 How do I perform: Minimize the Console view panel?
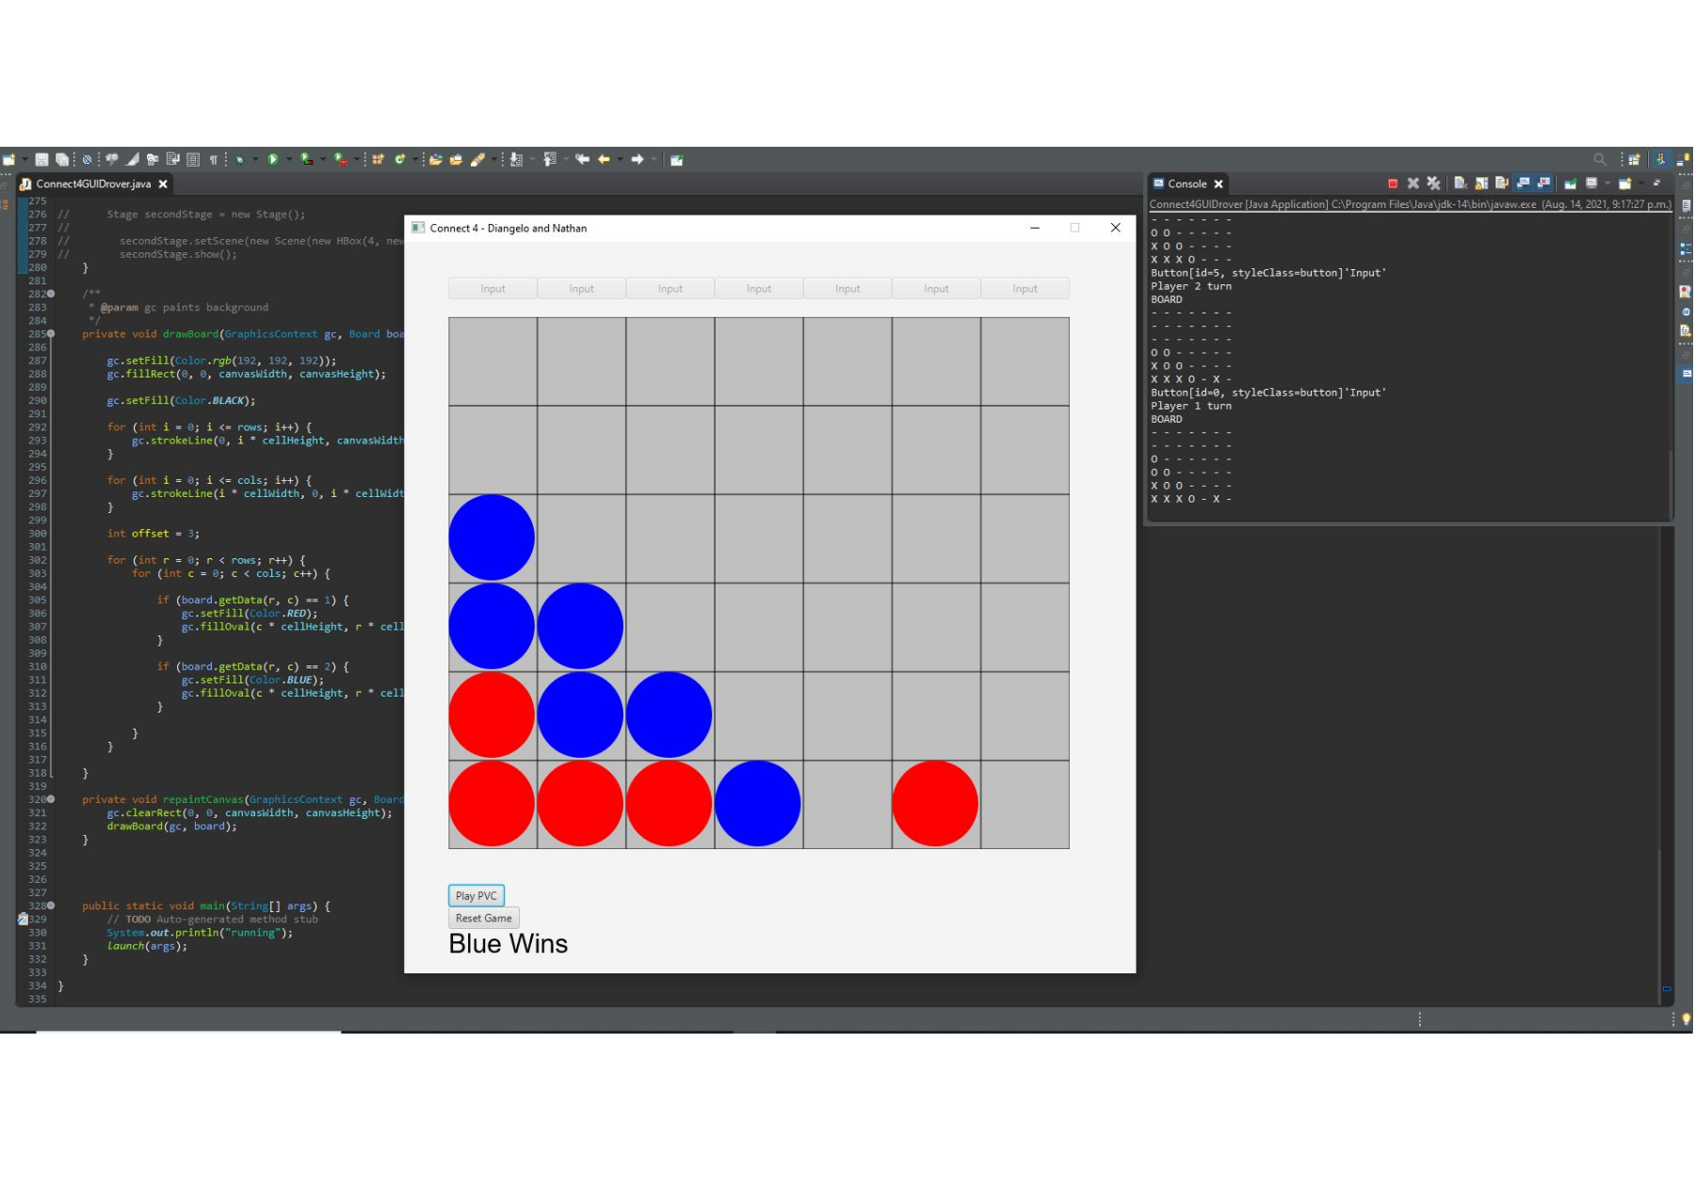point(1656,184)
